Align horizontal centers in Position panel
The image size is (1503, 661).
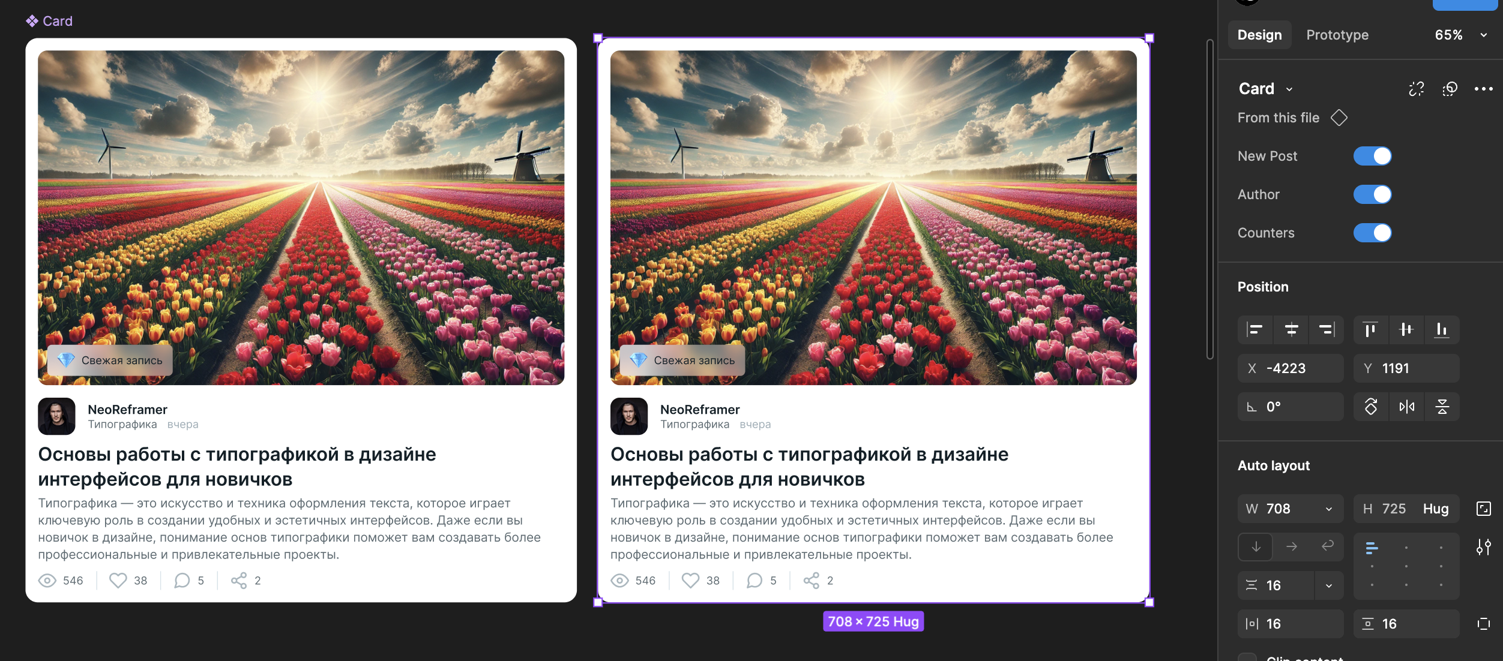coord(1291,329)
